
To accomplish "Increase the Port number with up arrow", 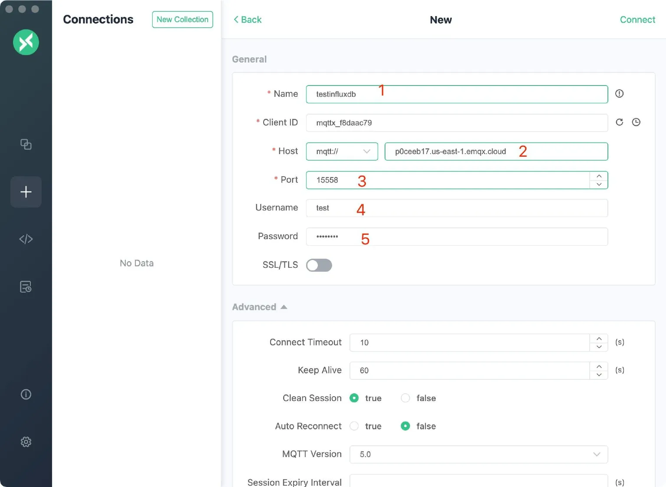I will [x=599, y=176].
